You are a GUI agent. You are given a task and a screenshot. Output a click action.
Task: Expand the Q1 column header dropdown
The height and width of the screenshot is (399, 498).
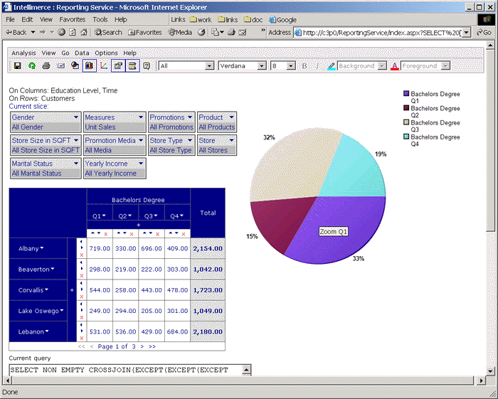click(x=104, y=216)
